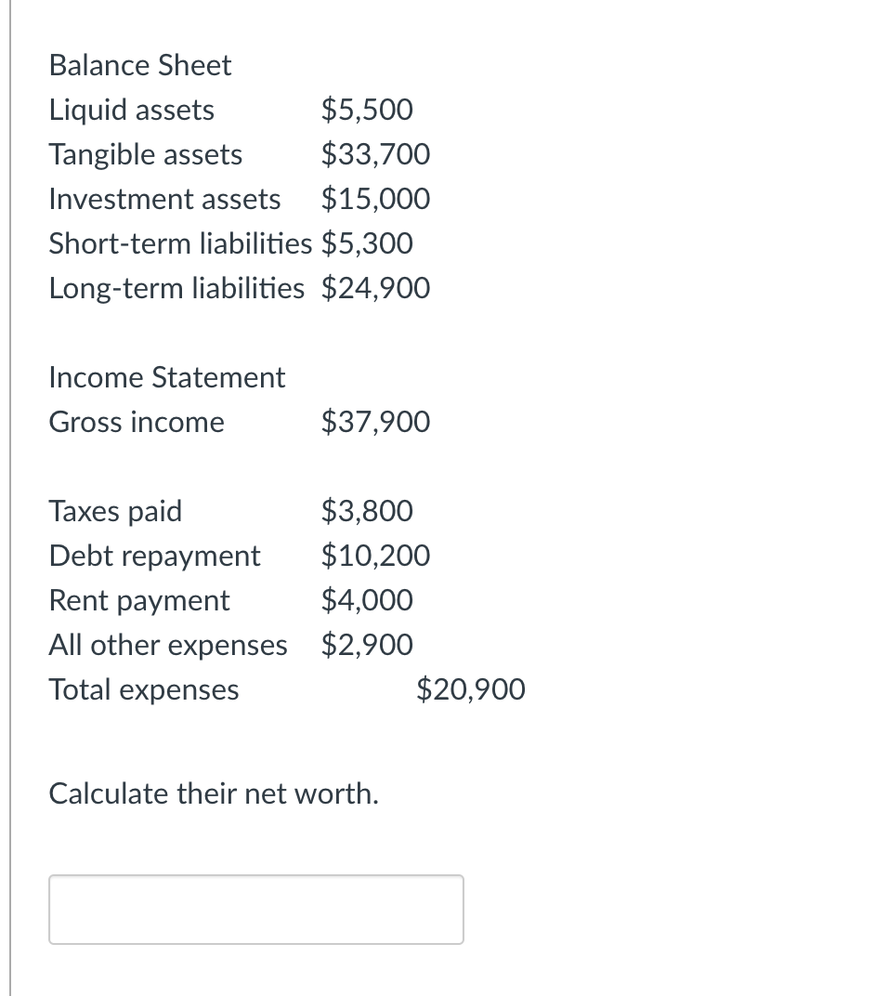Click the $5,500 liquid assets value
Screen dimensions: 888x996
(368, 110)
